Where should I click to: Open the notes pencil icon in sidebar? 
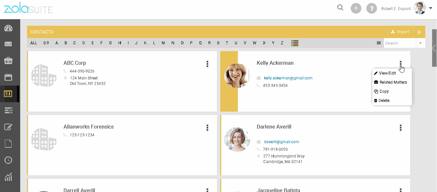tap(8, 127)
